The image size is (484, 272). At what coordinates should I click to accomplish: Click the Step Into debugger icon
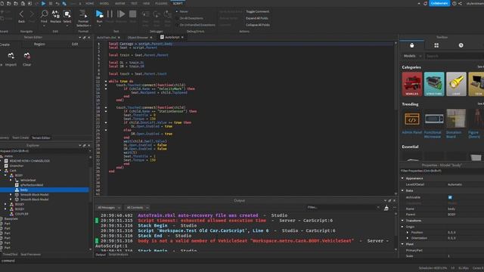click(x=145, y=14)
